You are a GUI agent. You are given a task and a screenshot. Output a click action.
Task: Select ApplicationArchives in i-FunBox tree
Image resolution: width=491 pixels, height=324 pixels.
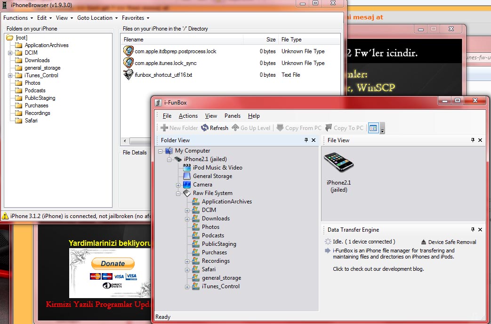coord(227,202)
